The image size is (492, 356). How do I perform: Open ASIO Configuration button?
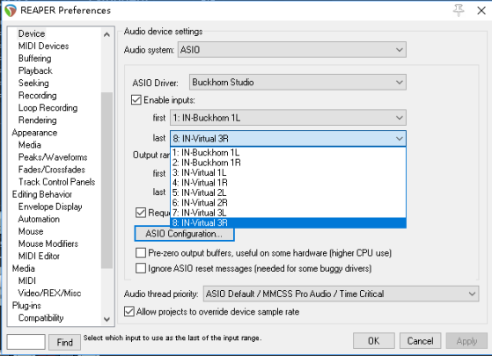[184, 234]
